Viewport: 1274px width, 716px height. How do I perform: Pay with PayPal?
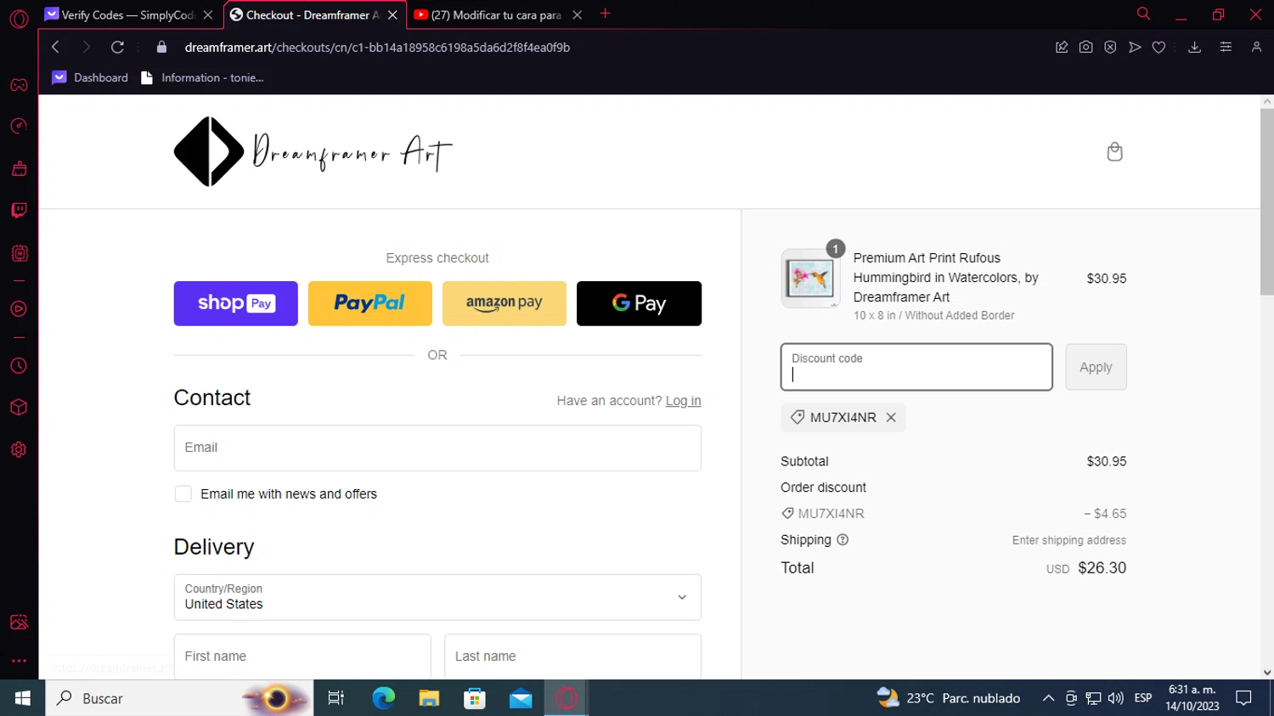pyautogui.click(x=370, y=303)
